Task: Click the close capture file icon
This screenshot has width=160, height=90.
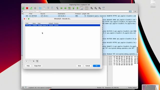Action: tap(48, 8)
